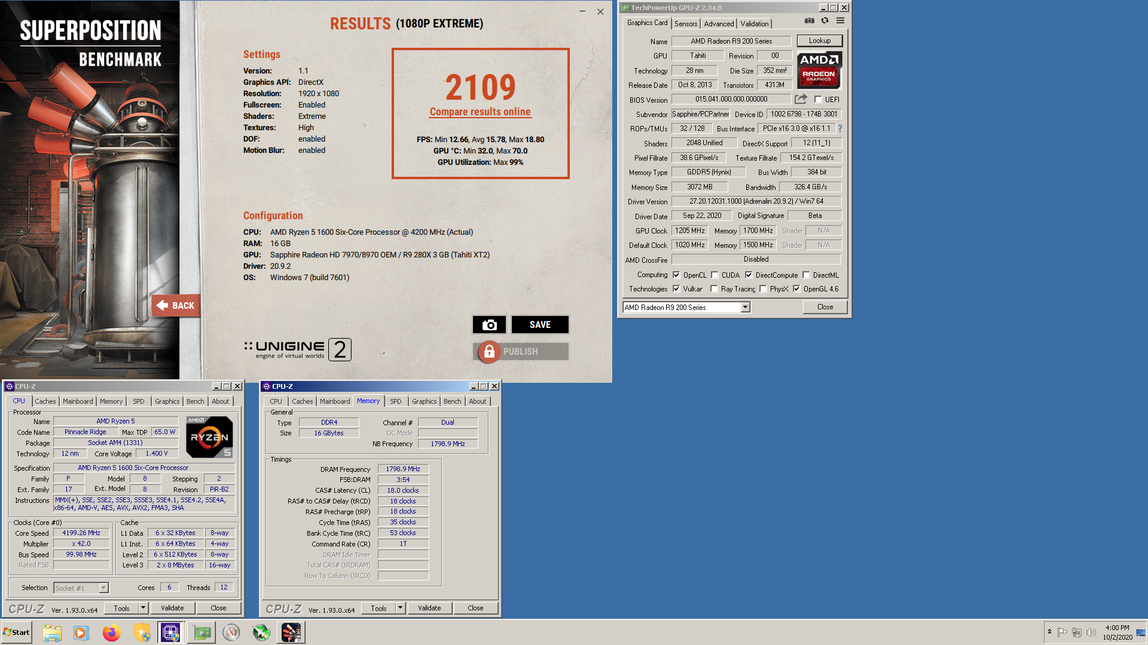The image size is (1148, 645).
Task: Open SPD tab in the right CPU-Z window
Action: [396, 401]
